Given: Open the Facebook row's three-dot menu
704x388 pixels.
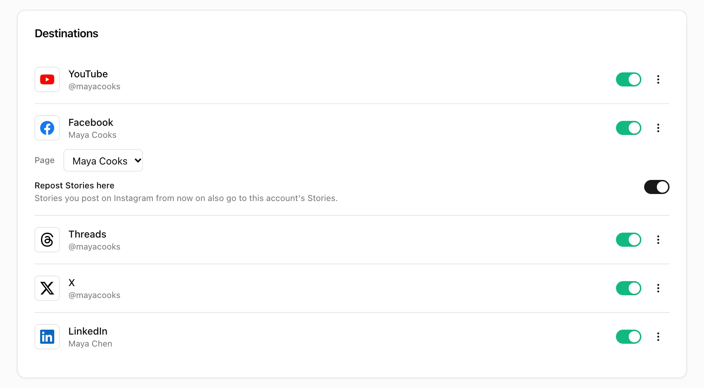Looking at the screenshot, I should (x=658, y=128).
